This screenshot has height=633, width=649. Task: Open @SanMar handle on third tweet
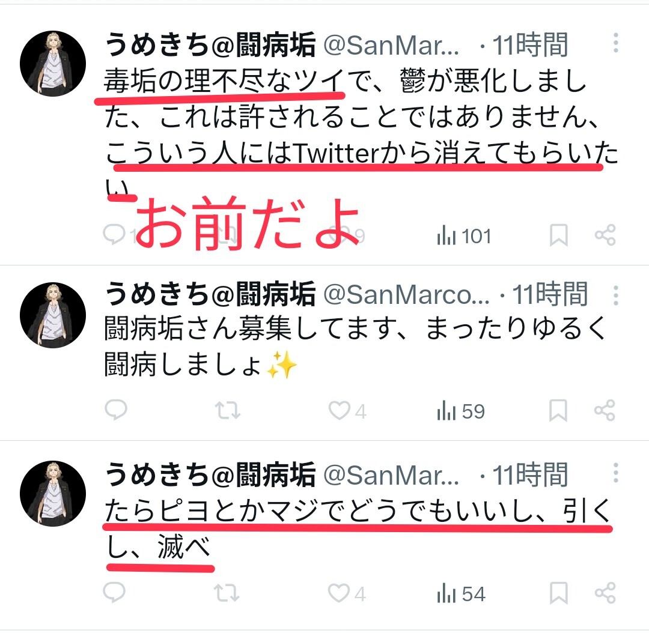point(391,474)
